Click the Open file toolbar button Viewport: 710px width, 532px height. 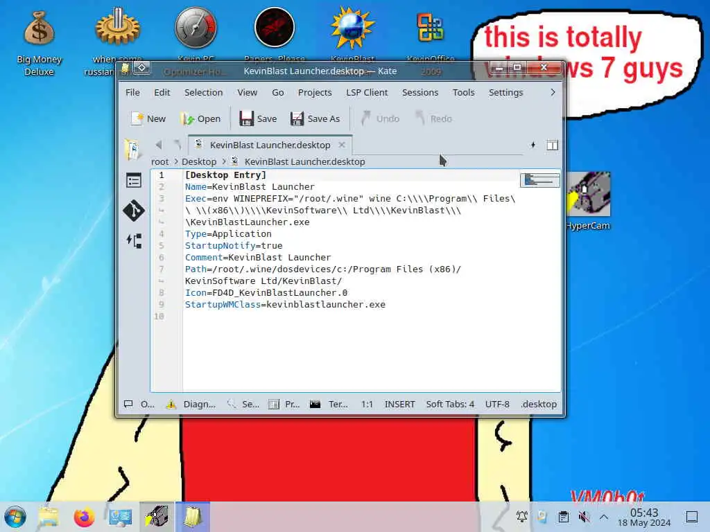[x=200, y=118]
